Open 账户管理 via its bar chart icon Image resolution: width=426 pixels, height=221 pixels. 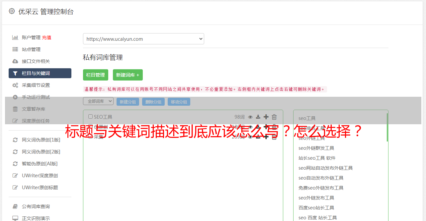(x=15, y=37)
